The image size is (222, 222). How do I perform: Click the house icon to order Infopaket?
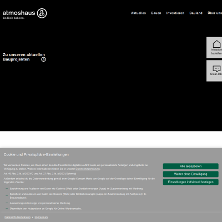tap(216, 44)
